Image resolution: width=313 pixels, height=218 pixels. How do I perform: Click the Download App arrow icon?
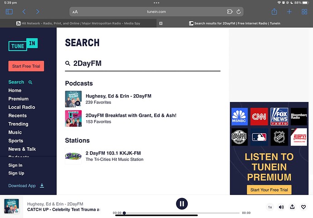(42, 185)
